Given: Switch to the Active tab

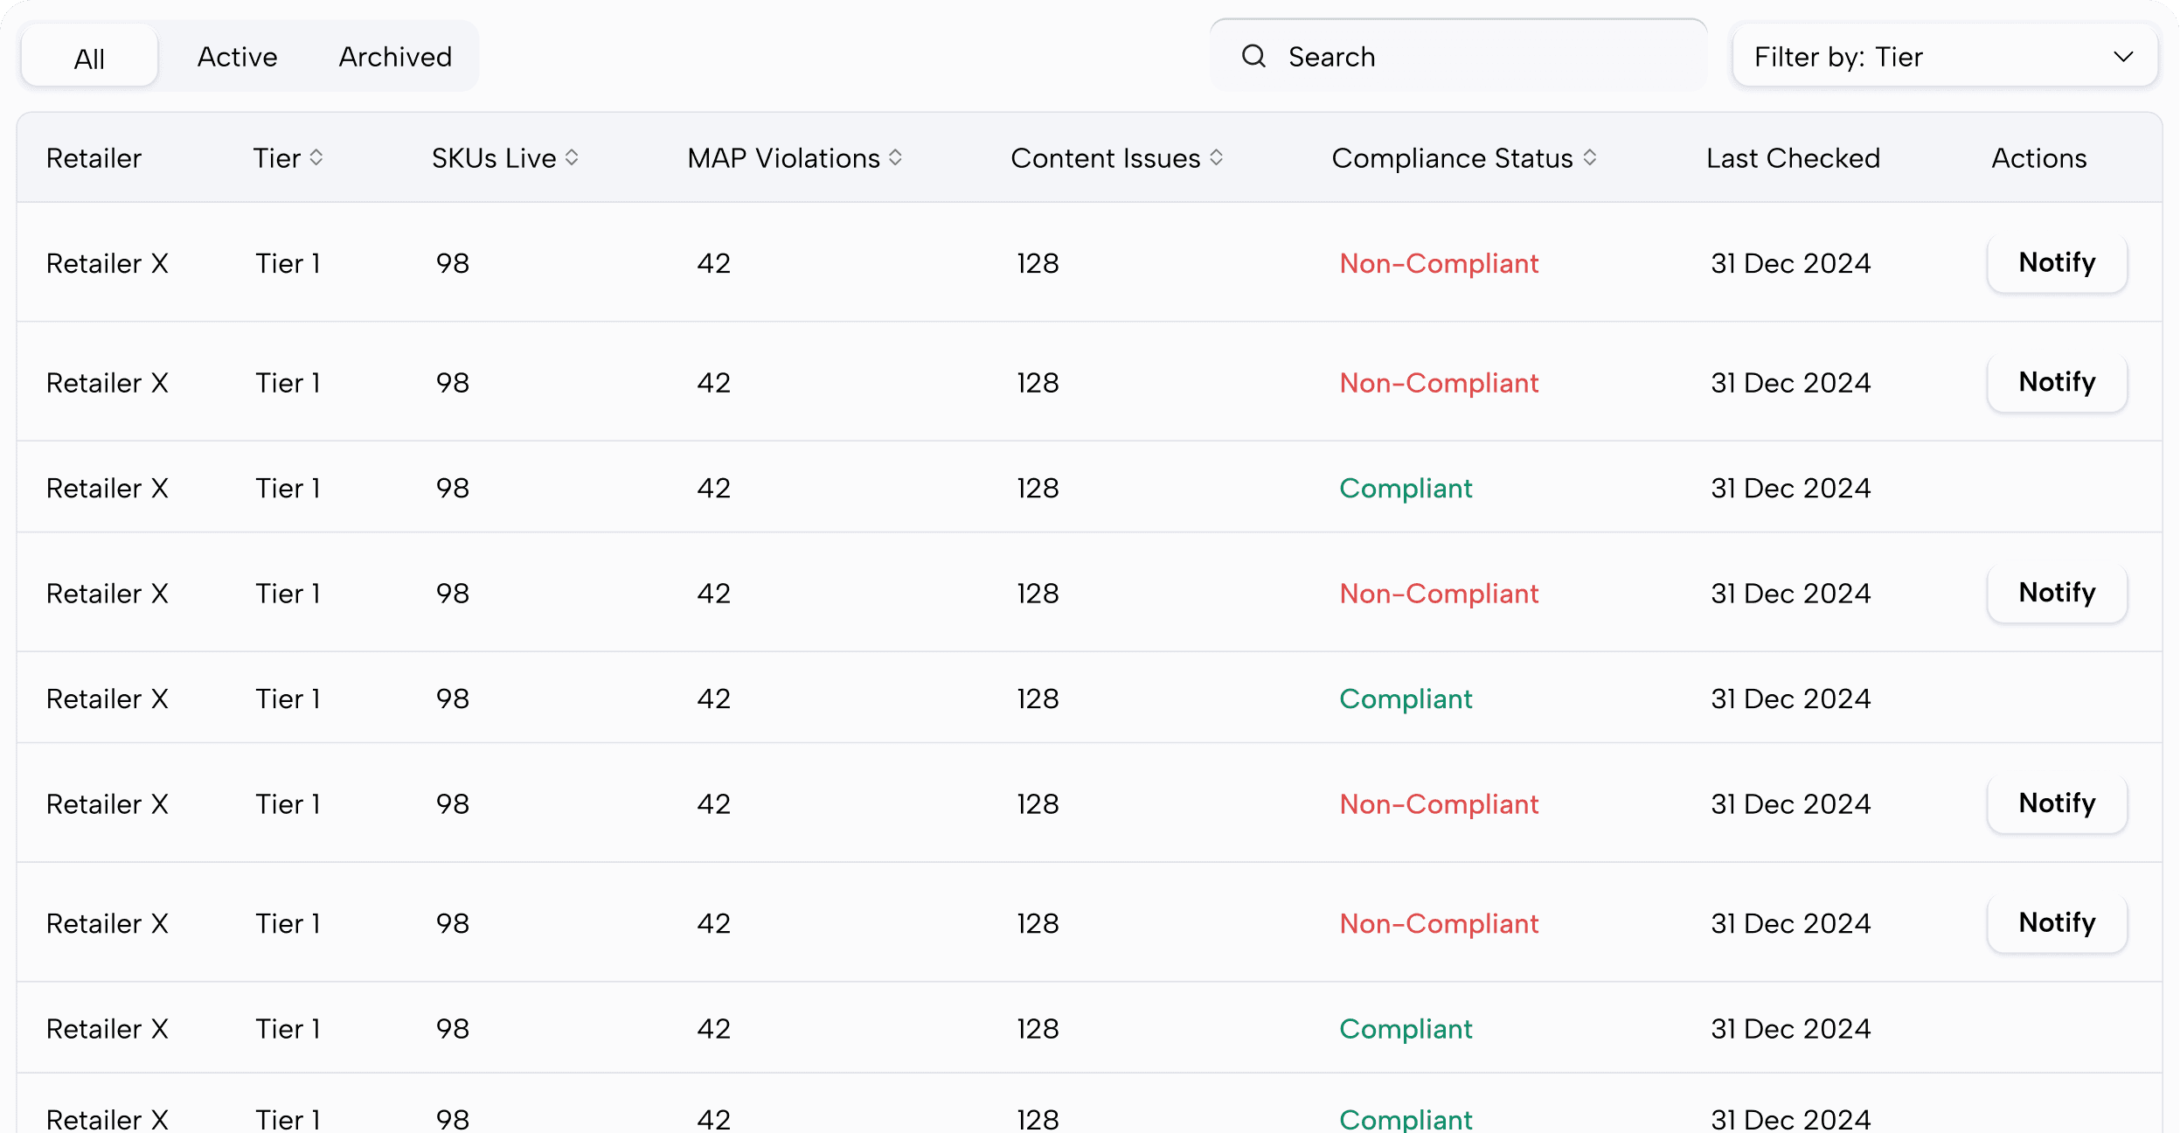Looking at the screenshot, I should click(237, 57).
